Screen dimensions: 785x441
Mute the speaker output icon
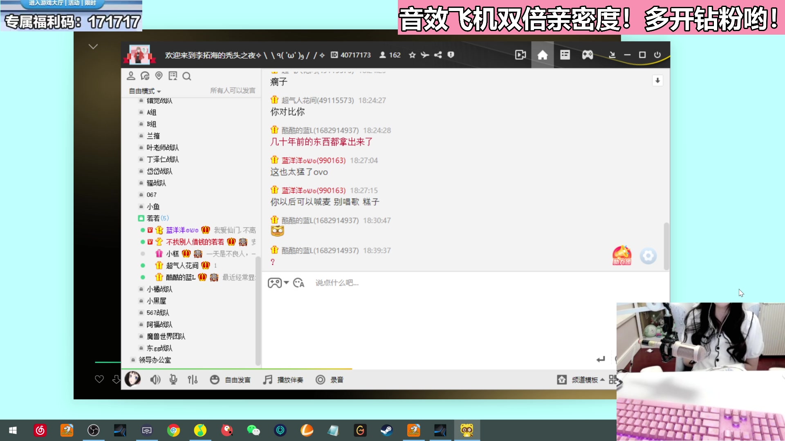click(155, 379)
